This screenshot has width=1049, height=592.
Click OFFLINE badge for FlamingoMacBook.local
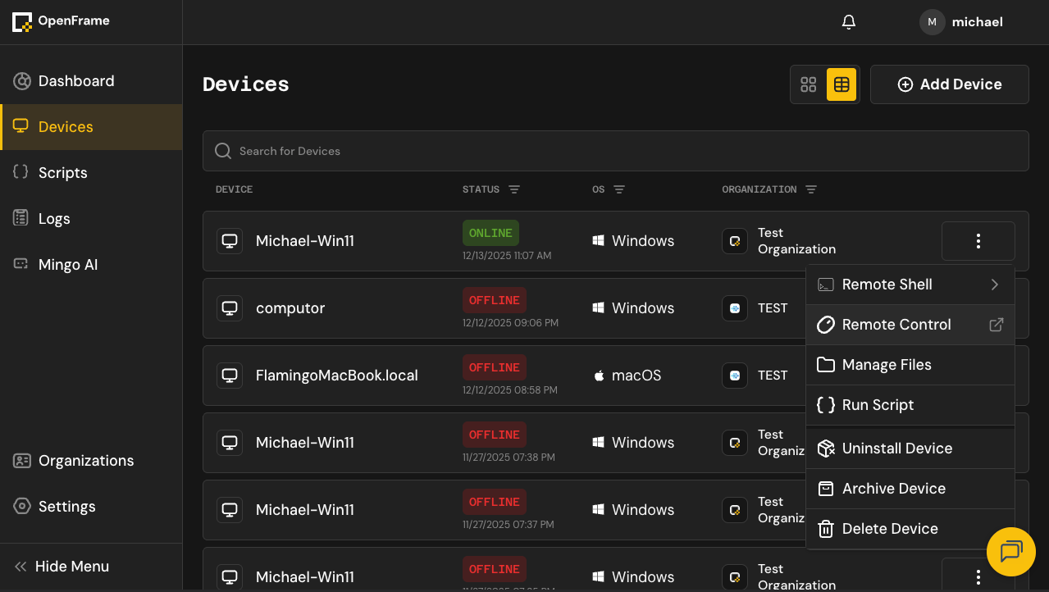pyautogui.click(x=495, y=367)
